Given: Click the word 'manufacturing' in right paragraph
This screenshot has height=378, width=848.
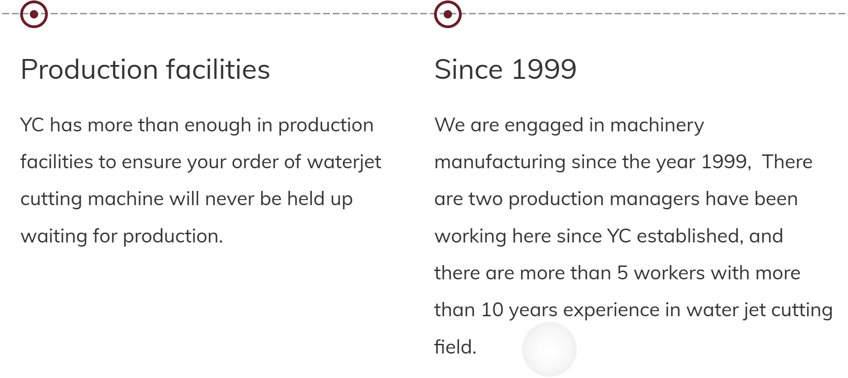Looking at the screenshot, I should click(500, 162).
